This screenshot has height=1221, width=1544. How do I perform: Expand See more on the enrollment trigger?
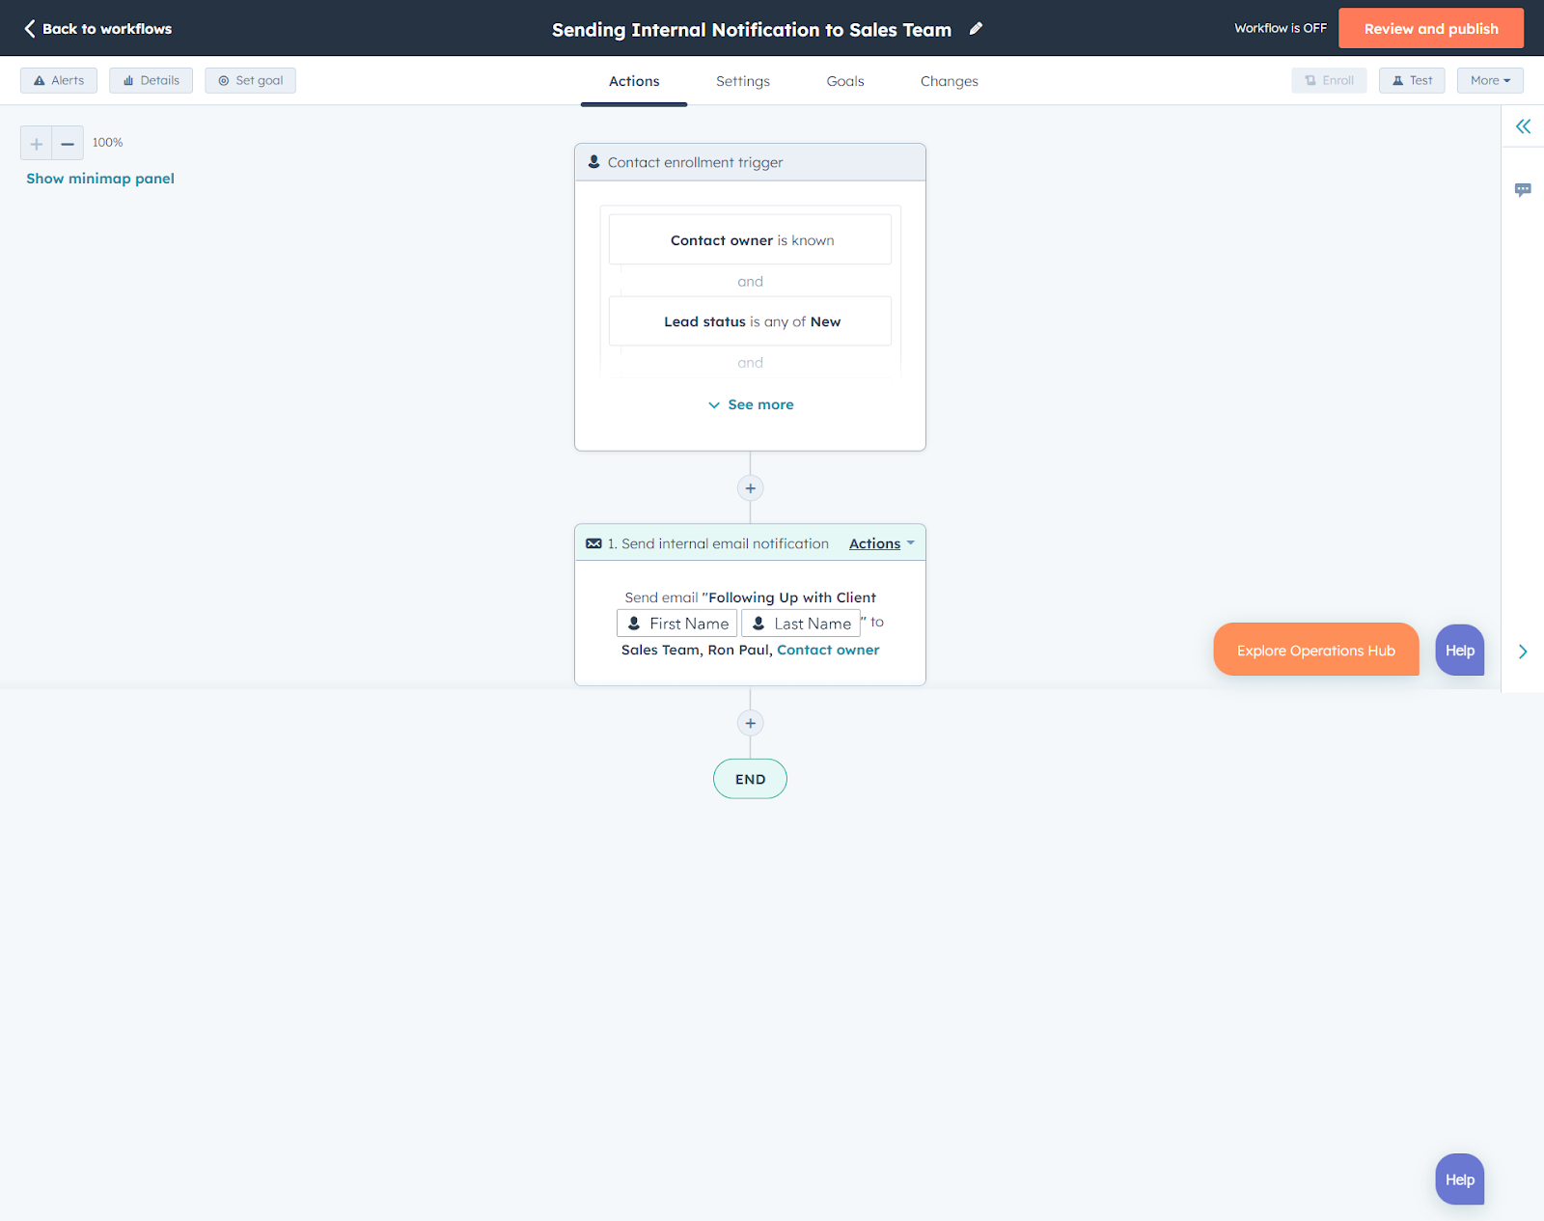pyautogui.click(x=750, y=404)
